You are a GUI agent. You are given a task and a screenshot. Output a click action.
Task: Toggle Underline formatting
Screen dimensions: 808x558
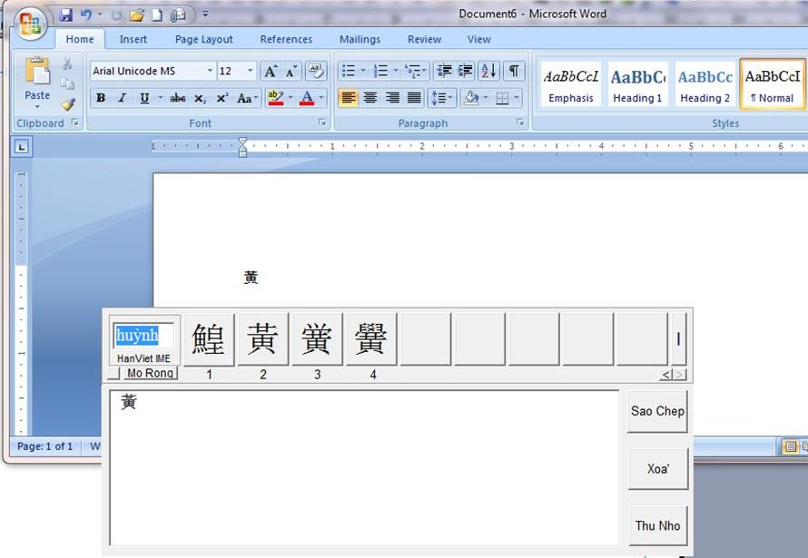(144, 98)
